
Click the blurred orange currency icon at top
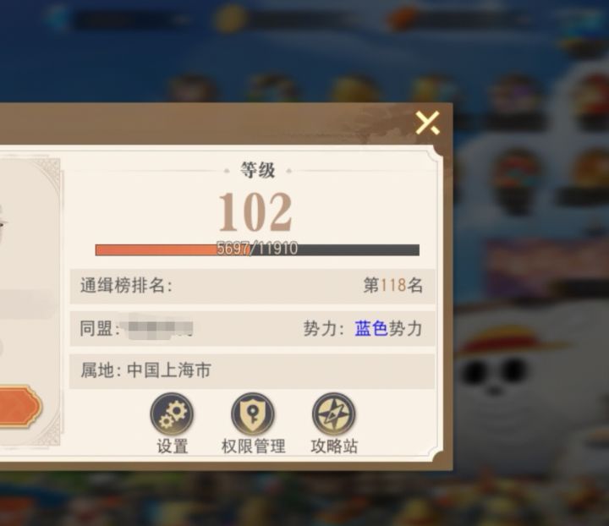coord(402,19)
